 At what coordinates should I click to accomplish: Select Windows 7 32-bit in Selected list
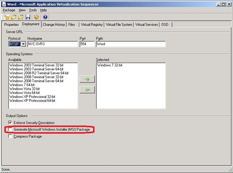coord(110,65)
